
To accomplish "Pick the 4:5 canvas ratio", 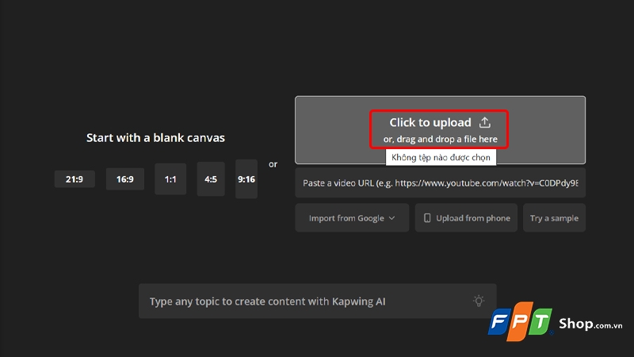I will pos(211,179).
